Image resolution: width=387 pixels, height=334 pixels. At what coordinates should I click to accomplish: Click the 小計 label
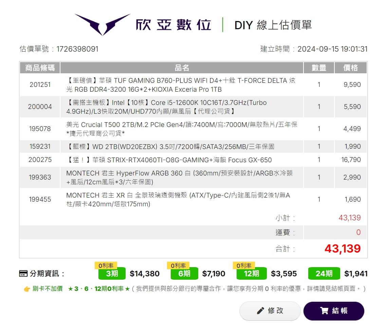pos(285,218)
